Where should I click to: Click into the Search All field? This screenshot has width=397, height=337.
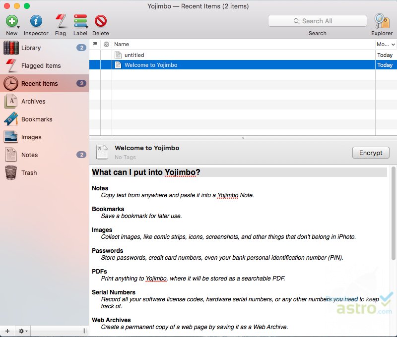(x=318, y=21)
